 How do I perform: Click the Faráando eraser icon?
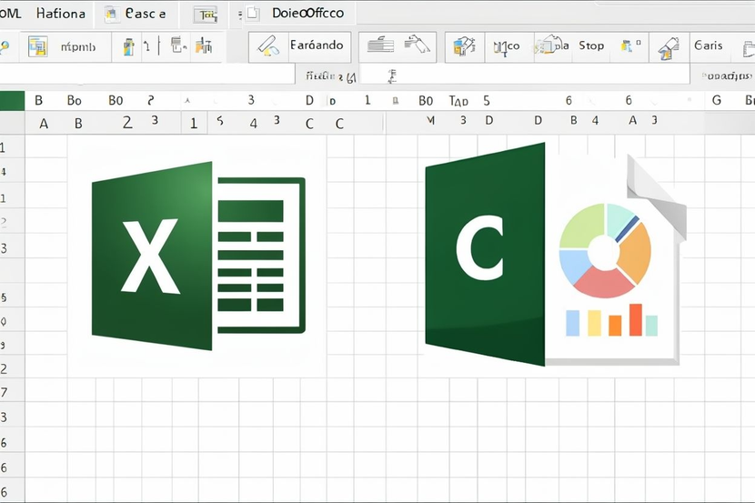click(x=268, y=45)
